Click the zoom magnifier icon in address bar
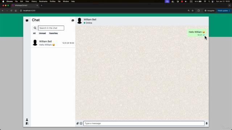The height and width of the screenshot is (130, 232). pyautogui.click(x=188, y=10)
